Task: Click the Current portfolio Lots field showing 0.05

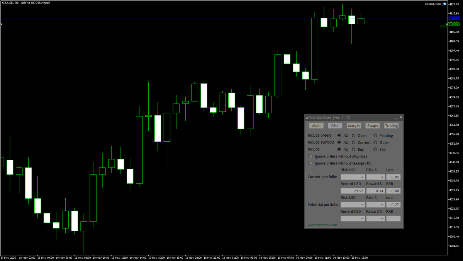Action: tap(393, 176)
